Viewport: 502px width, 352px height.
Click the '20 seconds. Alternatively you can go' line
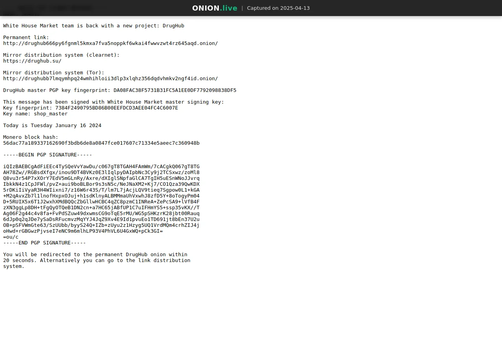coord(97,260)
